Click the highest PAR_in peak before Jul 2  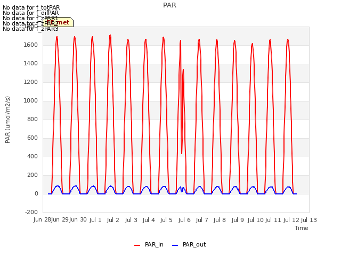110,35
